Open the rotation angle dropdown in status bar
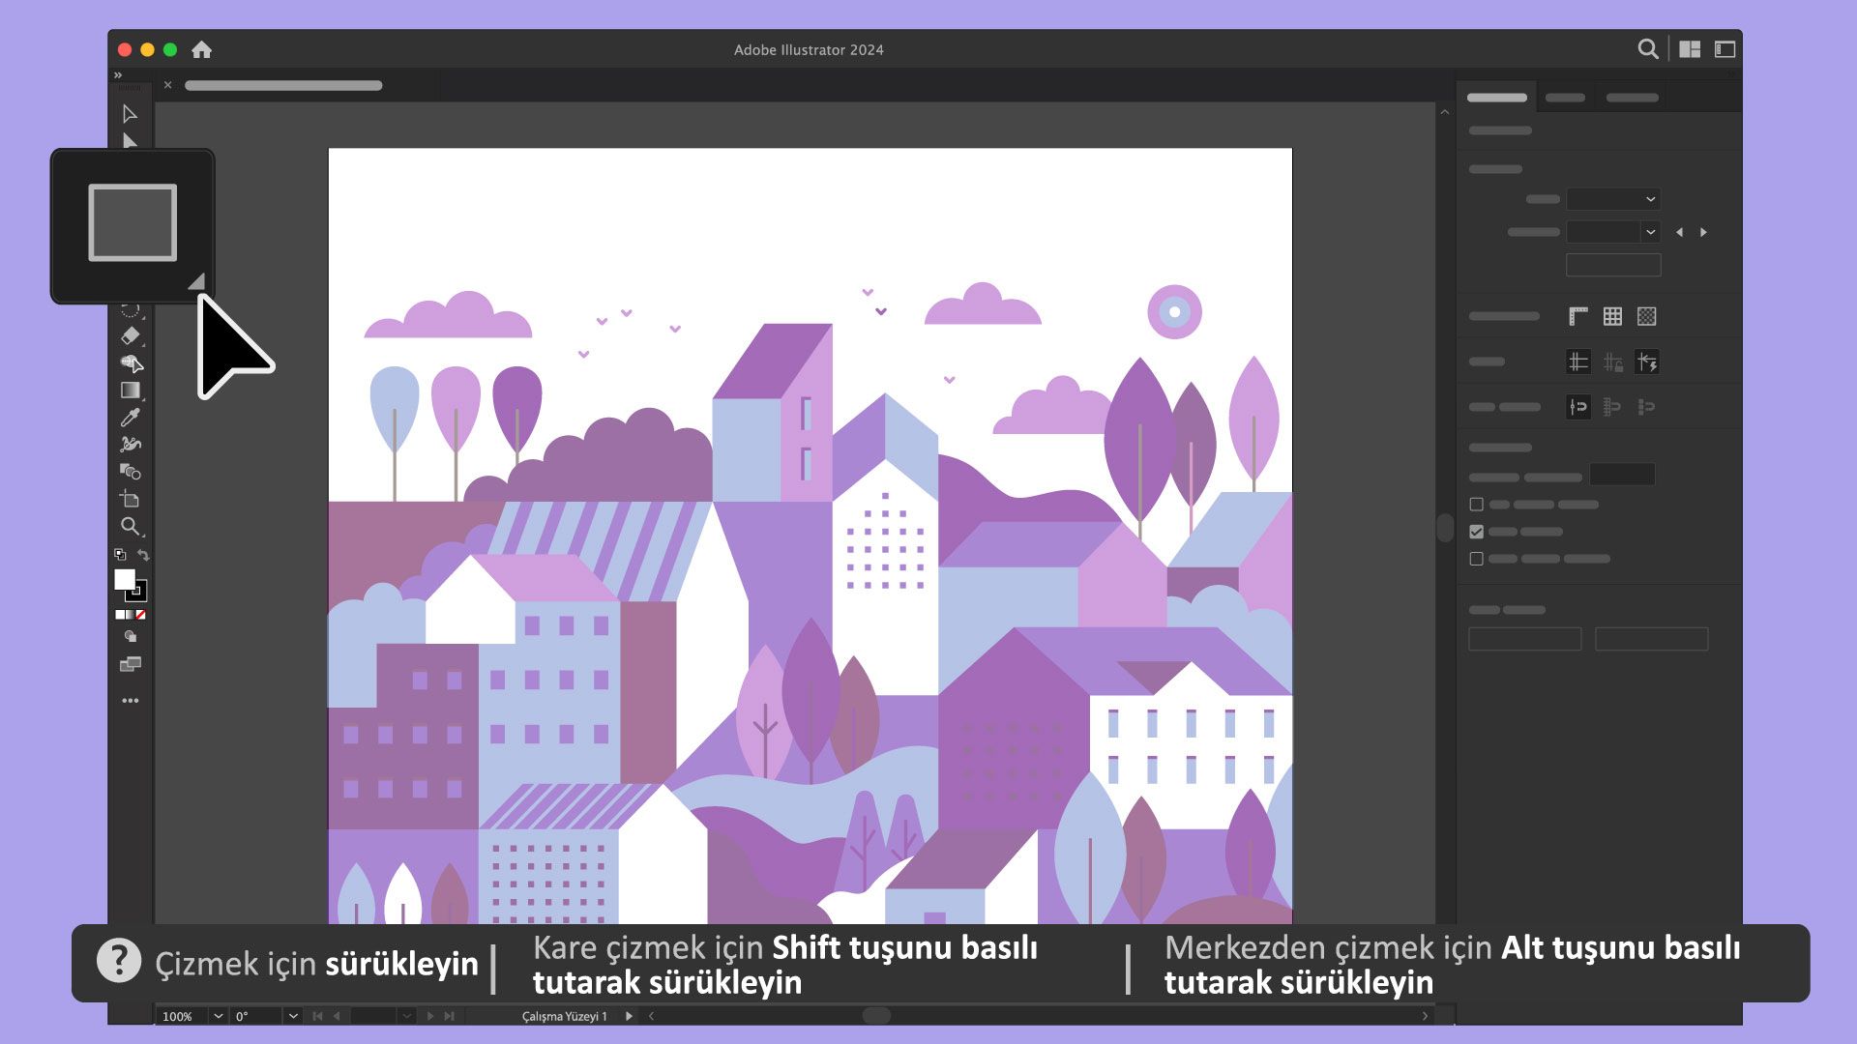 coord(293,1016)
